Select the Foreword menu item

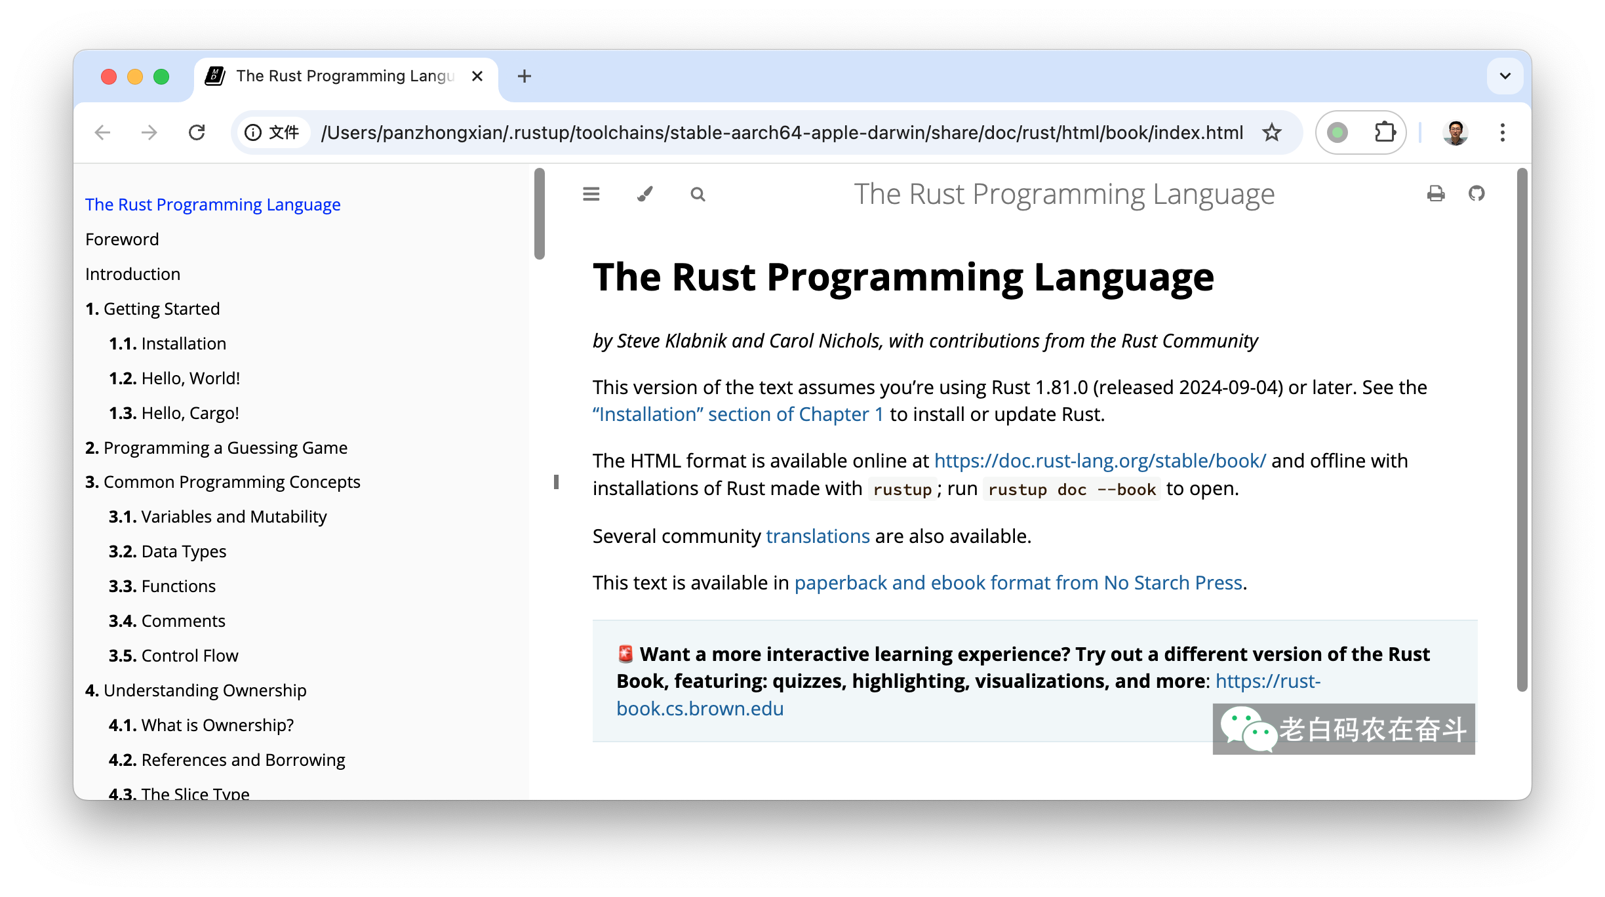(x=121, y=239)
